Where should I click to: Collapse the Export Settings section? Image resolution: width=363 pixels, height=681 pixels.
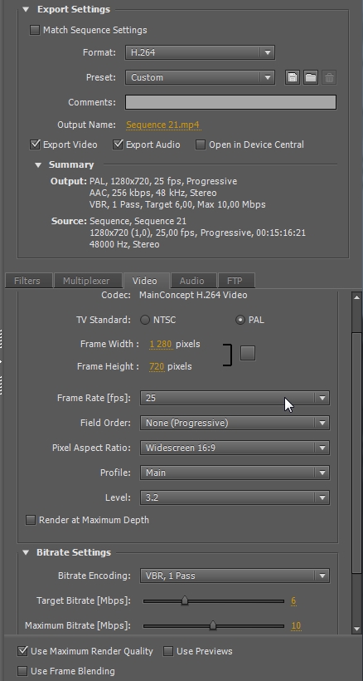(26, 9)
